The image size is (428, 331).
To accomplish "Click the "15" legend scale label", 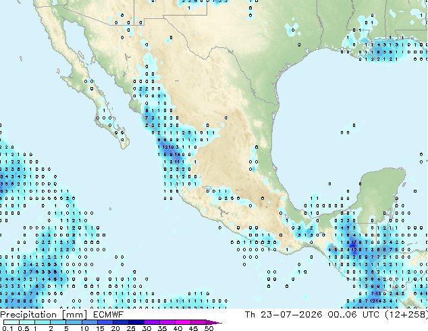I will [x=100, y=328].
